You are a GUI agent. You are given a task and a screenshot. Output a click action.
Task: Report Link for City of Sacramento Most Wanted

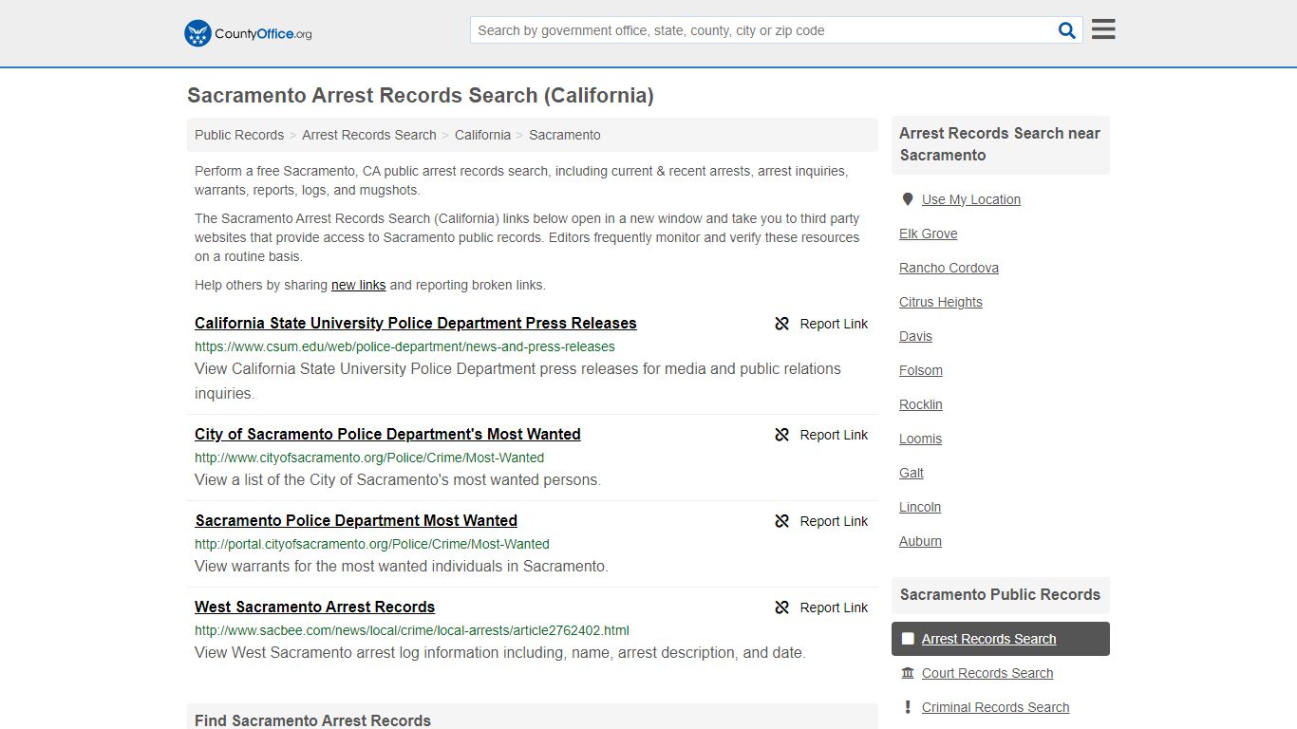coord(834,435)
